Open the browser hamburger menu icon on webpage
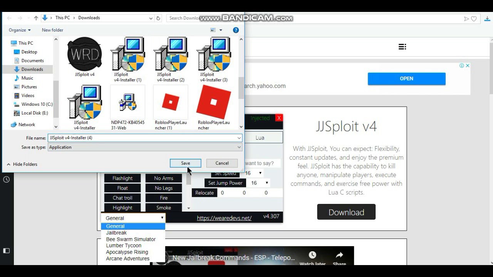Screen dimensions: 493x277 point(402,47)
